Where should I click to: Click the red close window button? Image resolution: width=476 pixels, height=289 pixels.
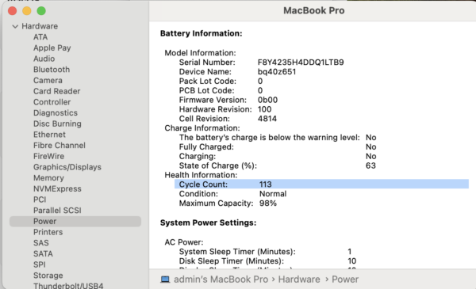[12, 11]
